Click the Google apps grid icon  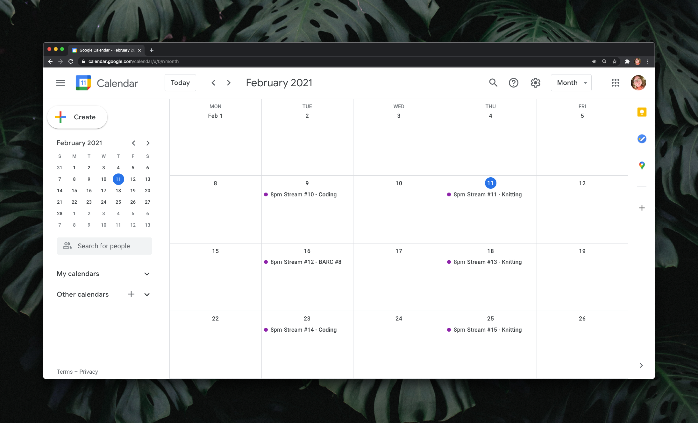(615, 82)
